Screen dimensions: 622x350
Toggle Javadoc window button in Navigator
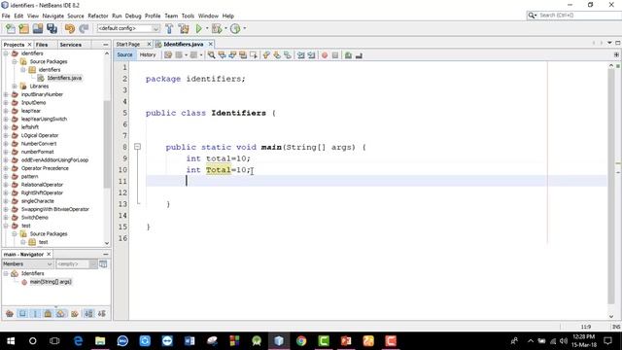103,263
